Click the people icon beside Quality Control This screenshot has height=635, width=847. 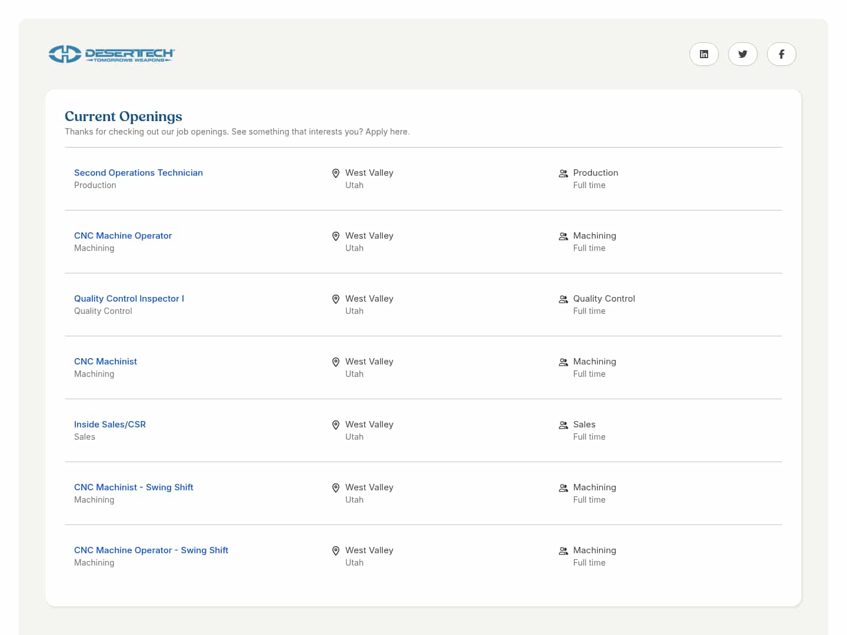[563, 299]
